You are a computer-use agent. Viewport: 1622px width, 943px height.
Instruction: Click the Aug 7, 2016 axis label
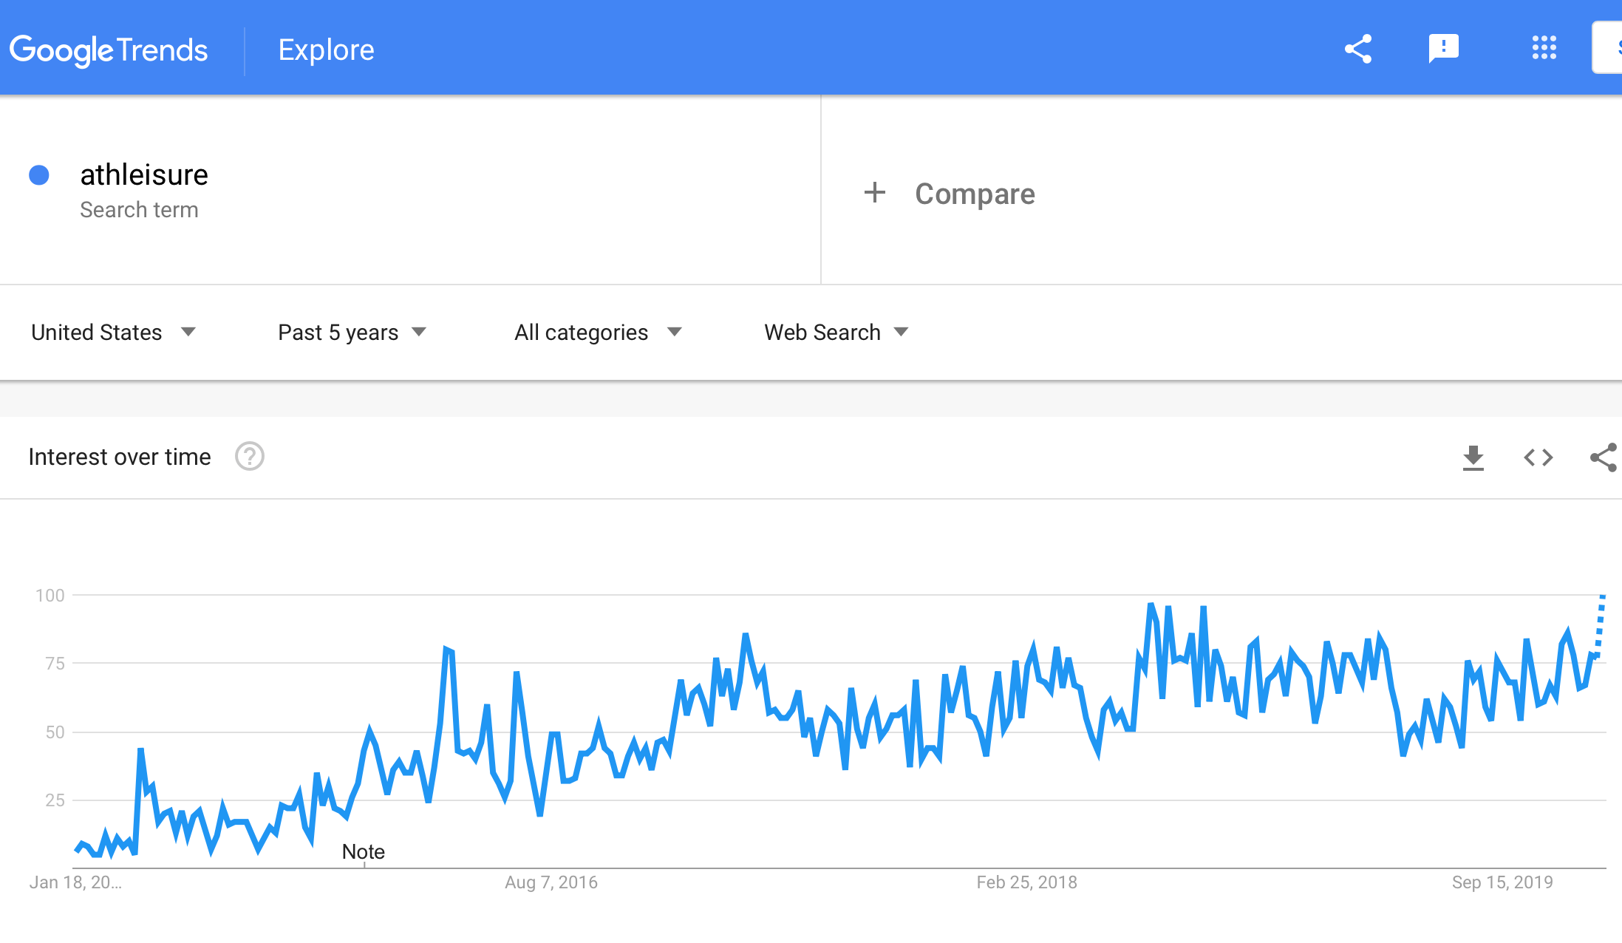[x=551, y=882]
